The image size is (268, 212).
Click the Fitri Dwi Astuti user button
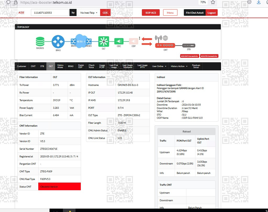195,13
